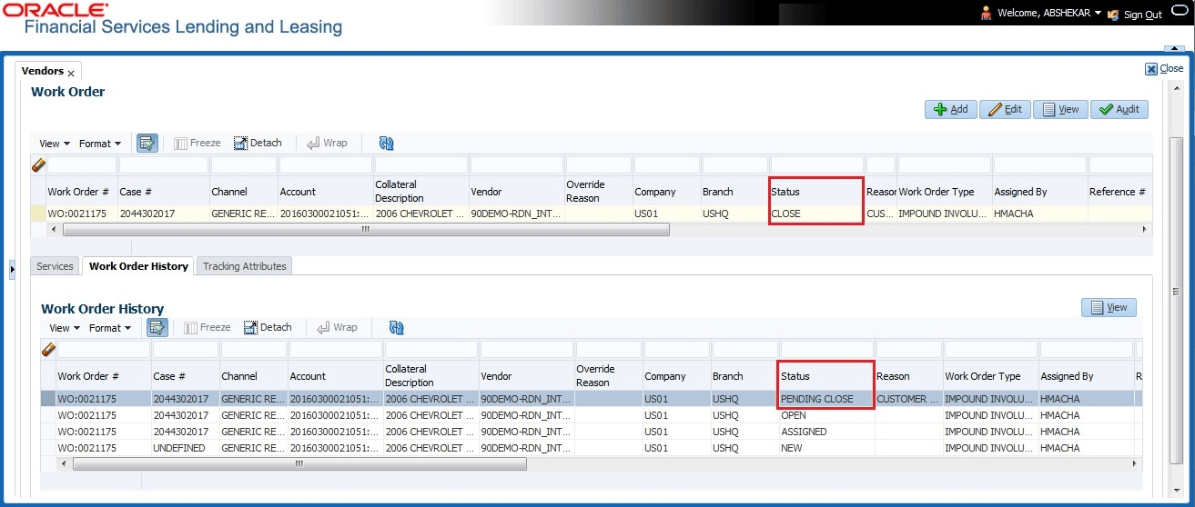The height and width of the screenshot is (507, 1195).
Task: Click Edit button in Work Order
Action: point(1004,109)
